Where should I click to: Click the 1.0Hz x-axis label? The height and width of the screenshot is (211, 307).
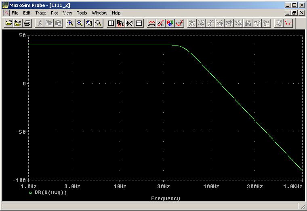[29, 186]
